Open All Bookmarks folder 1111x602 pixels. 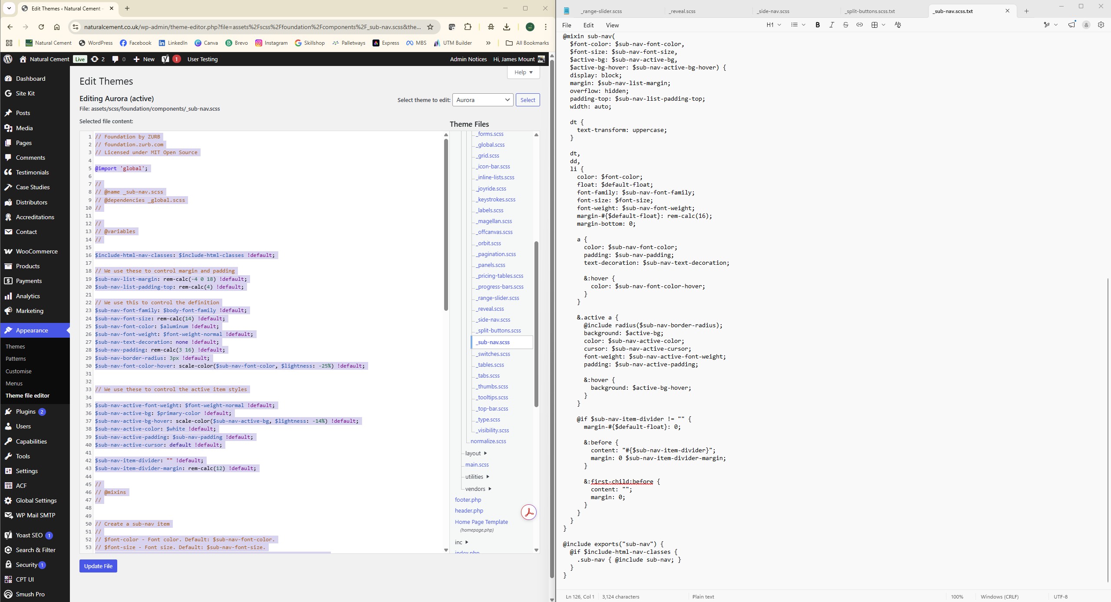click(x=527, y=43)
